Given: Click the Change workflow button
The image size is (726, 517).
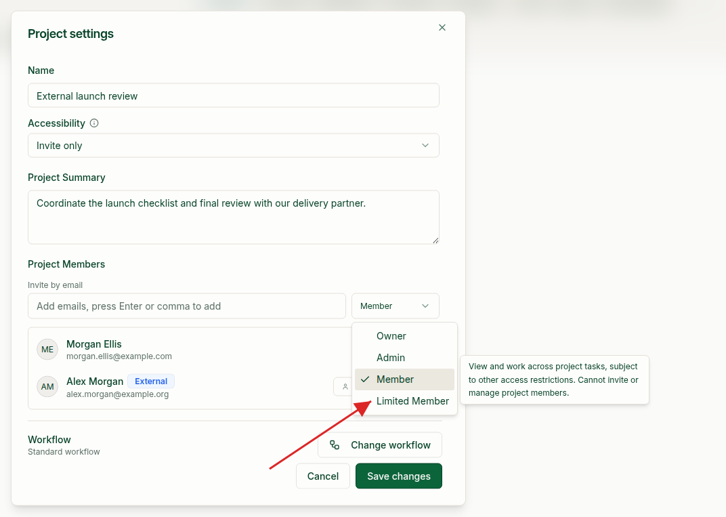Looking at the screenshot, I should 380,444.
